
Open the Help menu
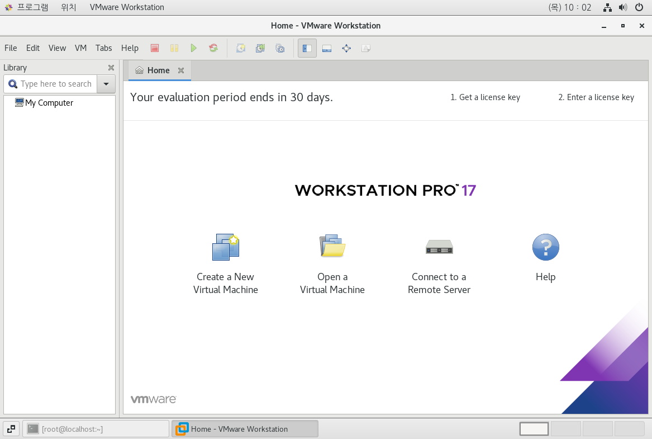point(130,48)
